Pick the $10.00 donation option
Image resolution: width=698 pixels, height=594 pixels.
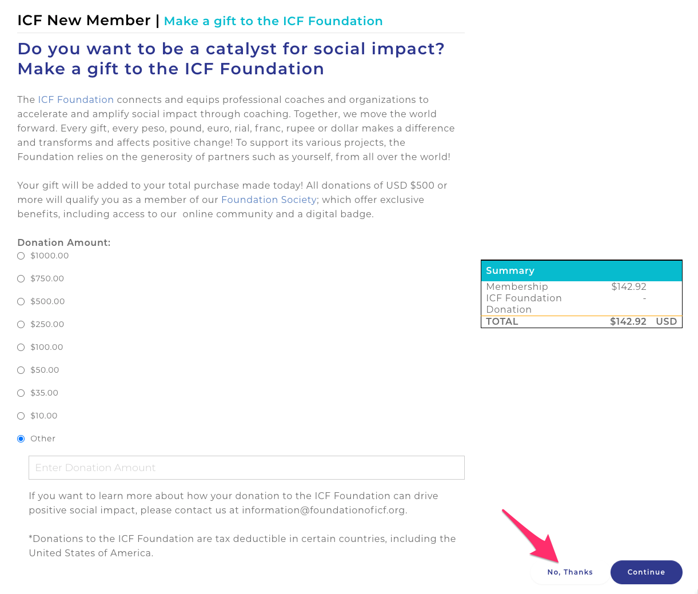pyautogui.click(x=21, y=416)
